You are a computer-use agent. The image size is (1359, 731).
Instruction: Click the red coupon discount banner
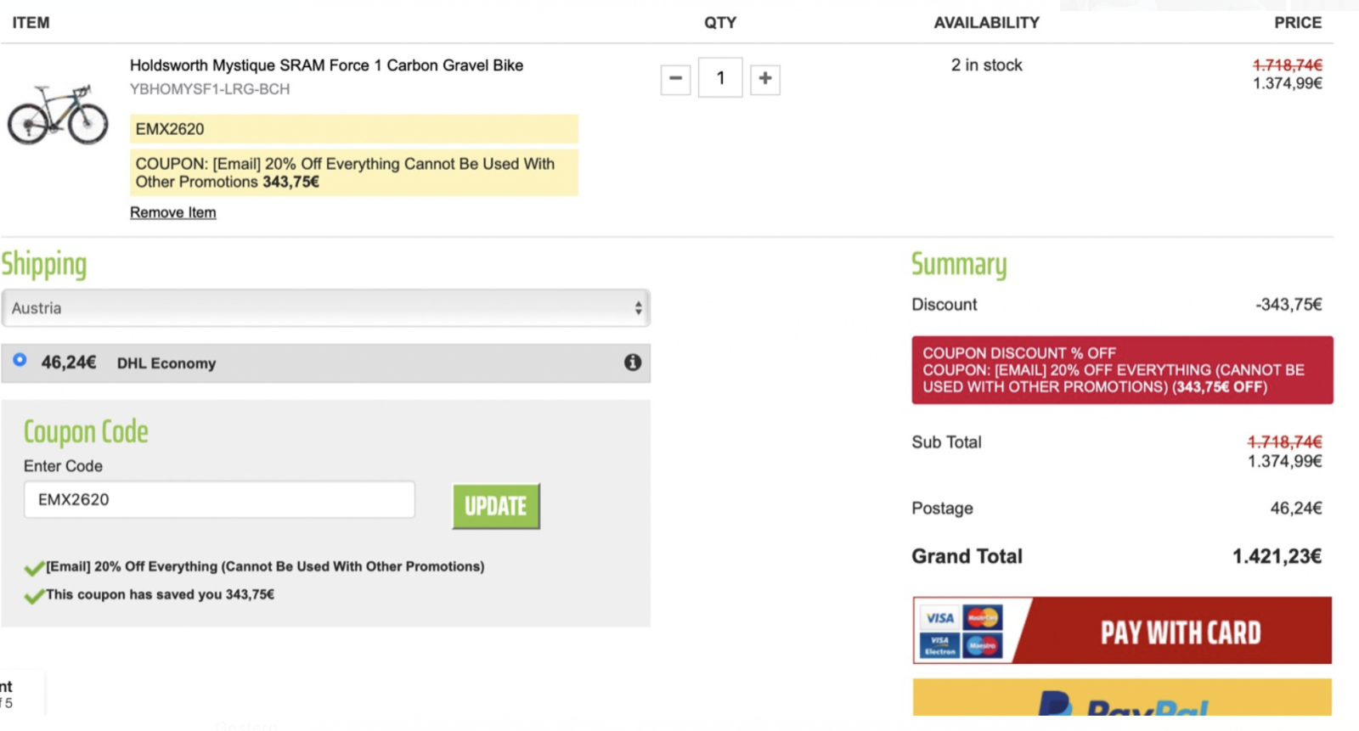tap(1121, 370)
